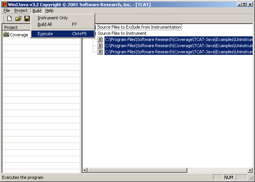This screenshot has width=255, height=182.
Task: Click the New file toolbar icon
Action: (9, 19)
